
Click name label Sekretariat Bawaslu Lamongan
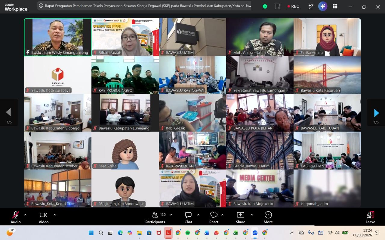click(259, 90)
